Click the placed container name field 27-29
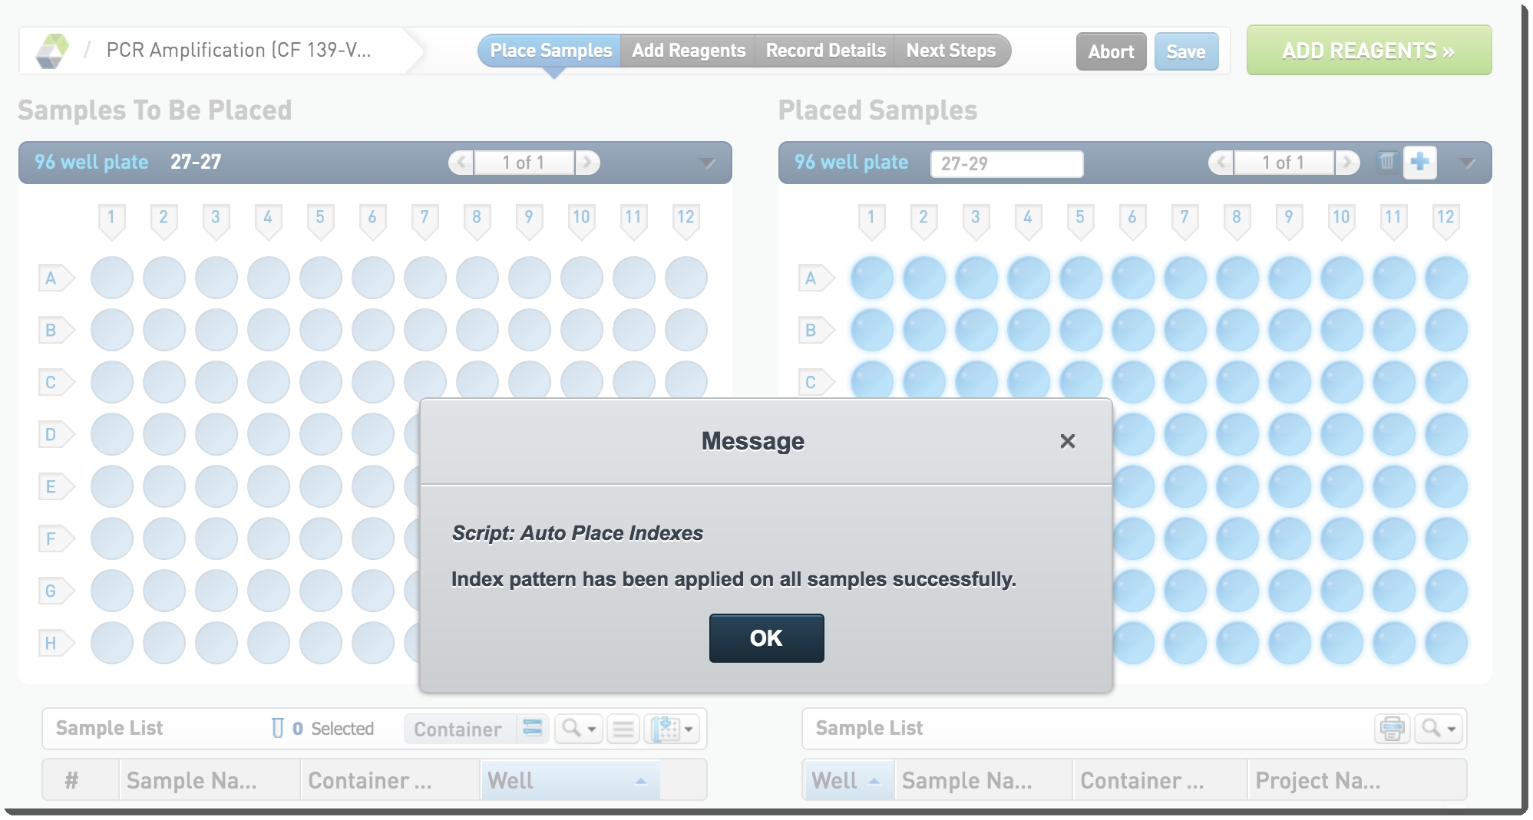 pyautogui.click(x=1006, y=163)
